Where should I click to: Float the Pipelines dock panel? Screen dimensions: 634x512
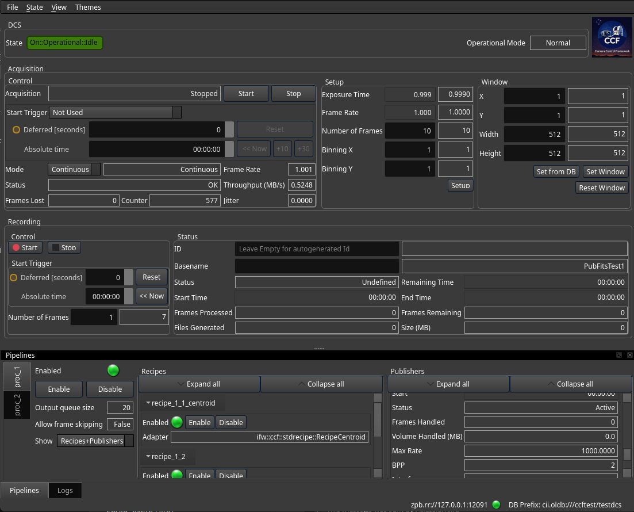(x=618, y=355)
